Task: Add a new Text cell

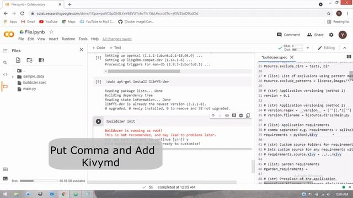Action: [x=115, y=48]
